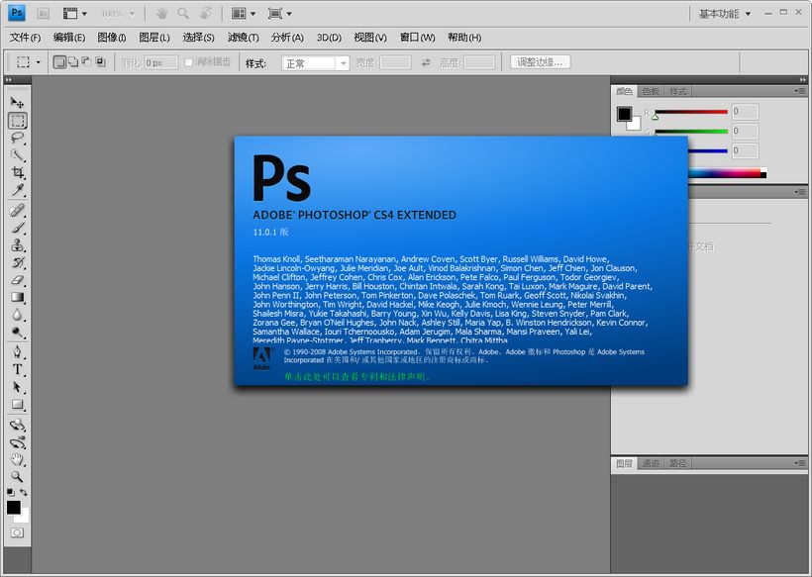Select the Eraser tool

pos(17,280)
